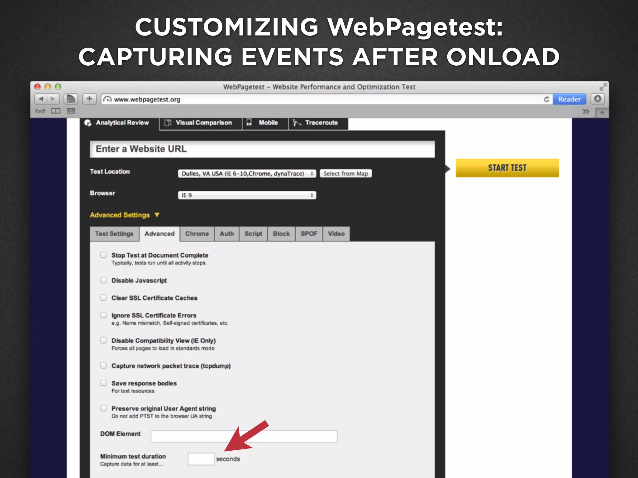Click the Mobile phone icon

pos(249,122)
